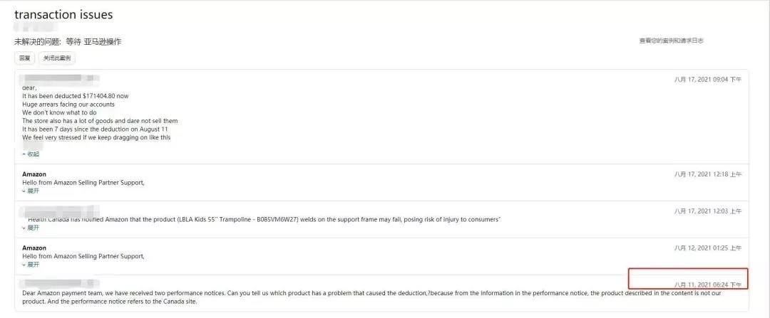Viewport: 770px width, 318px height.
Task: Click the timestamp 八月 17, 2021 09:04 下午
Action: click(707, 80)
